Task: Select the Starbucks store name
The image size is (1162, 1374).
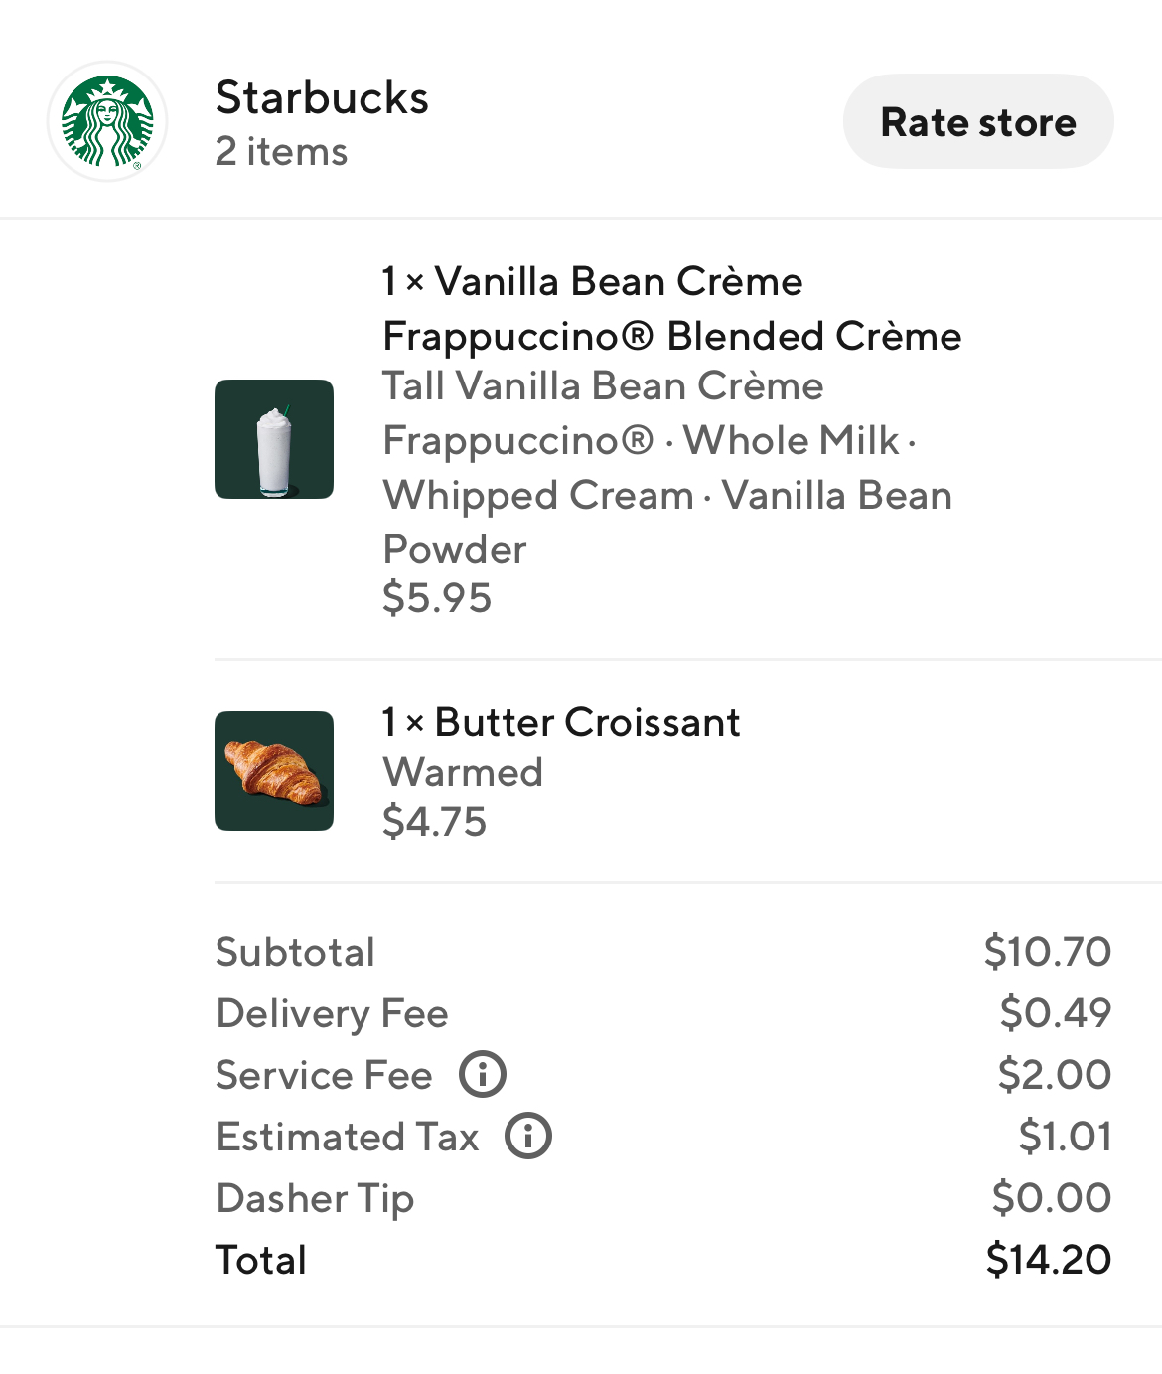Action: 322,97
